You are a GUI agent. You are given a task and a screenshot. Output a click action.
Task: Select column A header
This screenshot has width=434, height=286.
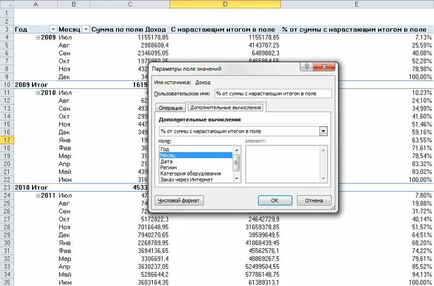point(35,4)
